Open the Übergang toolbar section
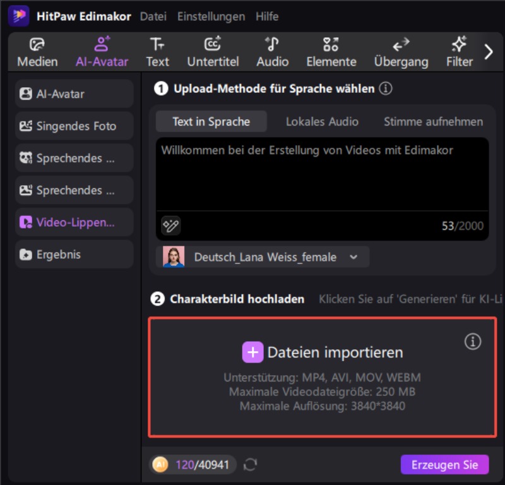Viewport: 505px width, 485px height. click(x=401, y=52)
